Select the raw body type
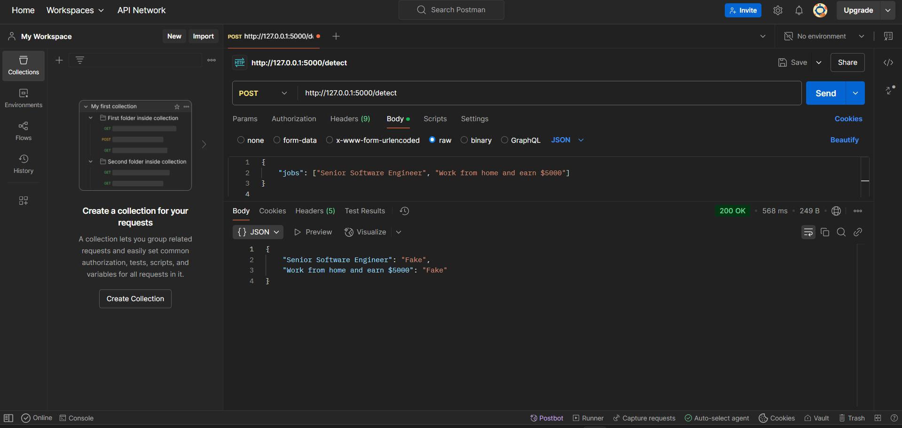This screenshot has height=428, width=902. [x=432, y=140]
